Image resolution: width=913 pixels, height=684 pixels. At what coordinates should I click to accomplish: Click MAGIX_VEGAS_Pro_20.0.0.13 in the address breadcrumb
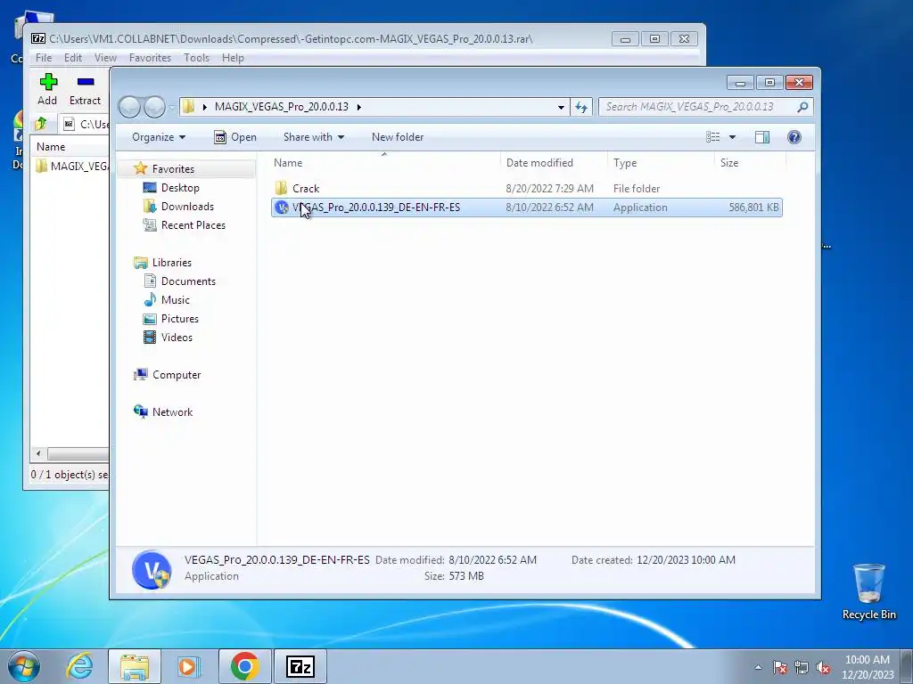coord(281,107)
